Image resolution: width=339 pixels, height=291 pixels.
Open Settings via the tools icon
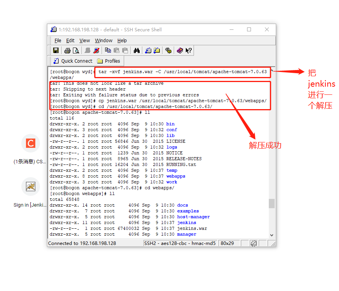click(168, 50)
